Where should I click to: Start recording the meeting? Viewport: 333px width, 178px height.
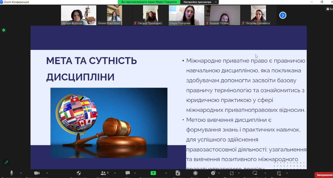195,173
